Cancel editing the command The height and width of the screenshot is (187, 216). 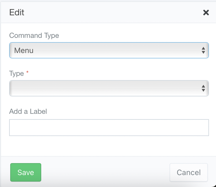[189, 172]
